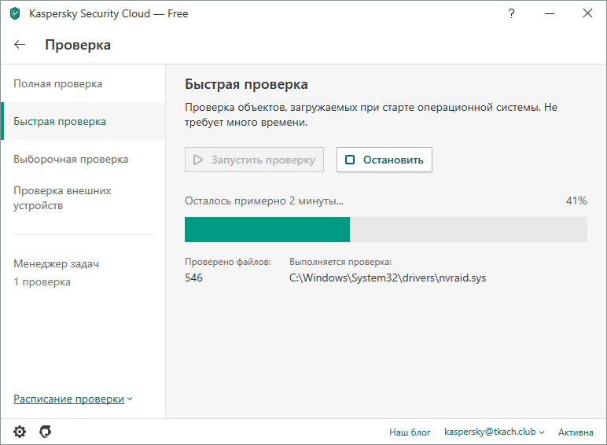Open help via question mark icon
Viewport: 607px width, 445px height.
511,13
